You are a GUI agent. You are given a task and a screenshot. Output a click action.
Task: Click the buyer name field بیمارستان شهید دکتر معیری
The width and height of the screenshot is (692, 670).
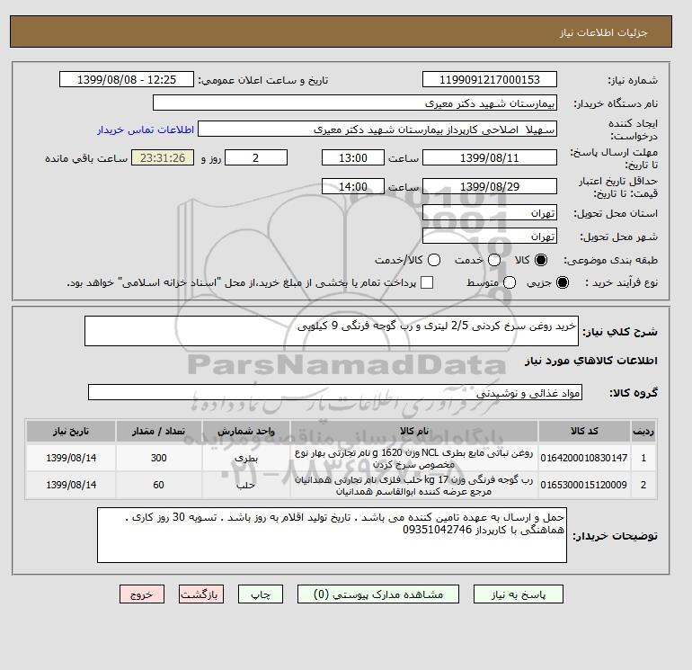[355, 103]
